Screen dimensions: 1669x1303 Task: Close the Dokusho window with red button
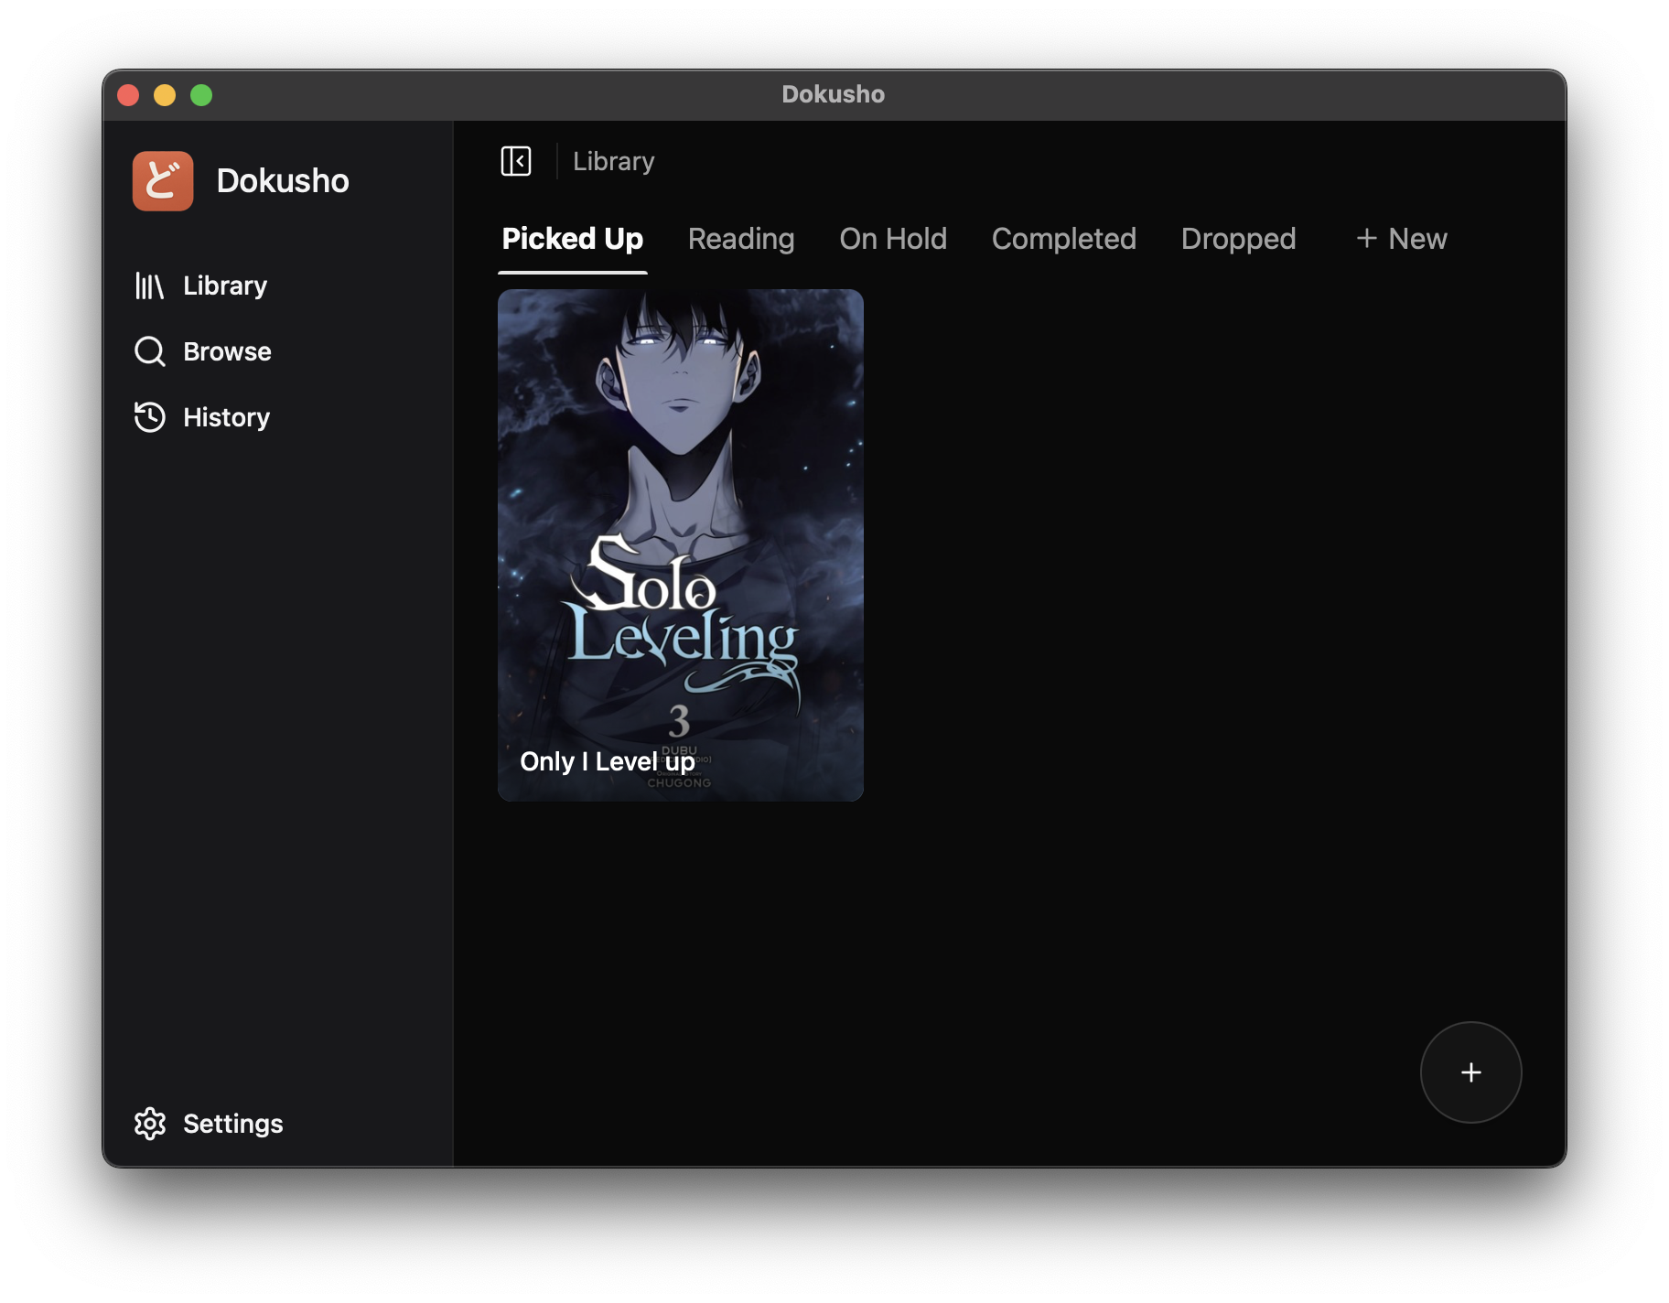[x=128, y=95]
